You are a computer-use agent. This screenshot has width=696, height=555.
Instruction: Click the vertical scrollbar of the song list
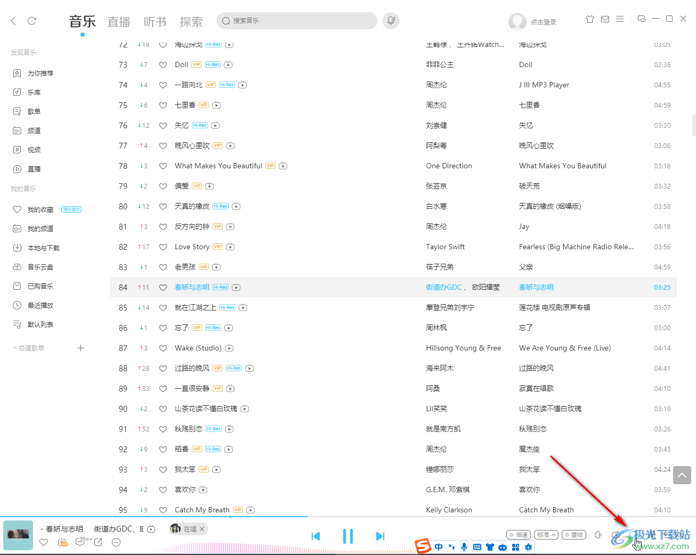click(693, 125)
